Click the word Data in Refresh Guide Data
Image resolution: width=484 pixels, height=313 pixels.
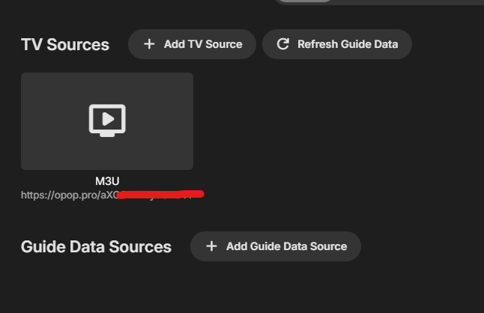(386, 44)
